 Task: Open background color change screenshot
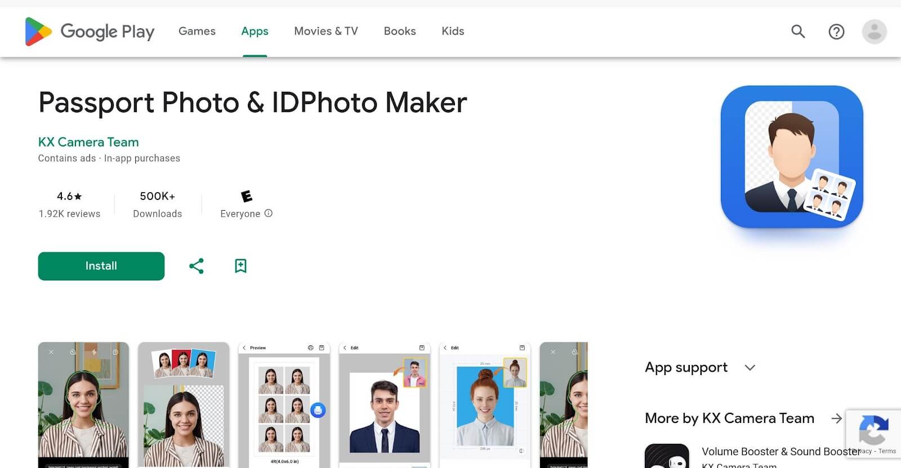[x=184, y=405]
